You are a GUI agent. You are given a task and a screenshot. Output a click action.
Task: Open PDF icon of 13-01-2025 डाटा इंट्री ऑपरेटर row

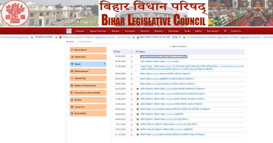[131, 125]
